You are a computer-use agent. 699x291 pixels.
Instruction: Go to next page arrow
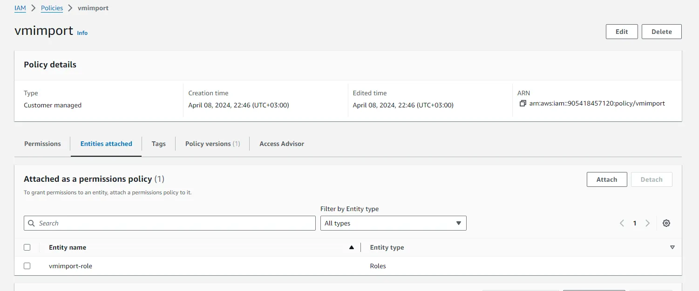click(647, 223)
